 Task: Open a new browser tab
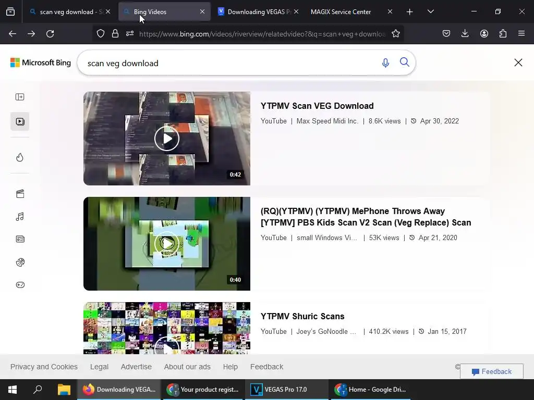point(410,12)
